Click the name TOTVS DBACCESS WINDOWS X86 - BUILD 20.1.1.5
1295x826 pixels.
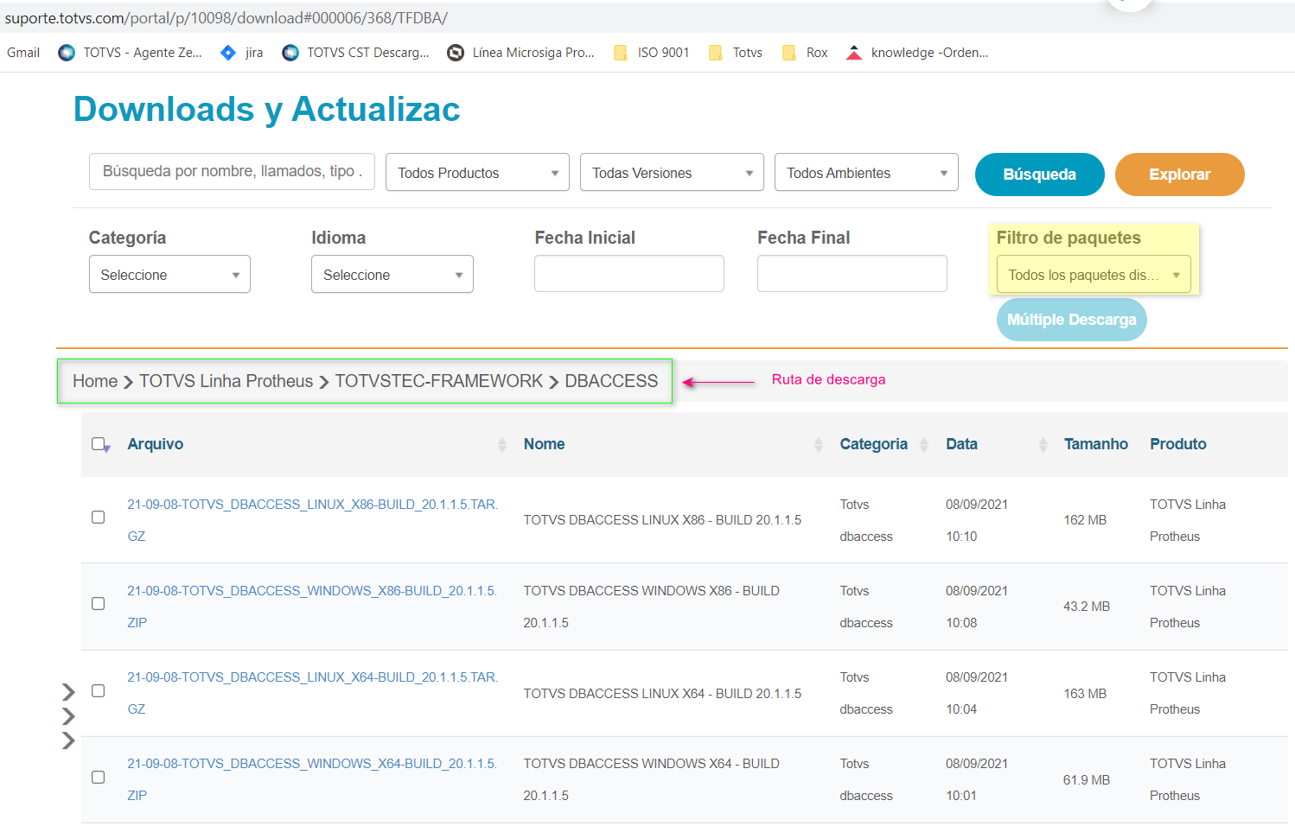[x=652, y=607]
